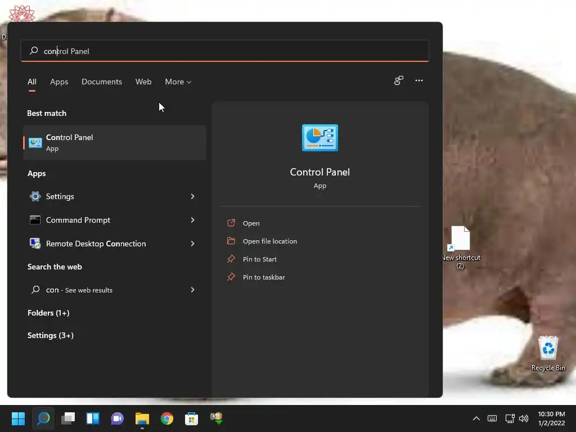Click Open file location
This screenshot has height=432, width=576.
point(270,241)
